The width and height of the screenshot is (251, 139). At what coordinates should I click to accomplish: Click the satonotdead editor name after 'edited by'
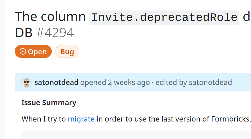(x=210, y=82)
